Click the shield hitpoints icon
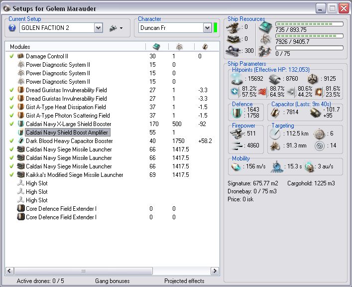 tap(235, 78)
